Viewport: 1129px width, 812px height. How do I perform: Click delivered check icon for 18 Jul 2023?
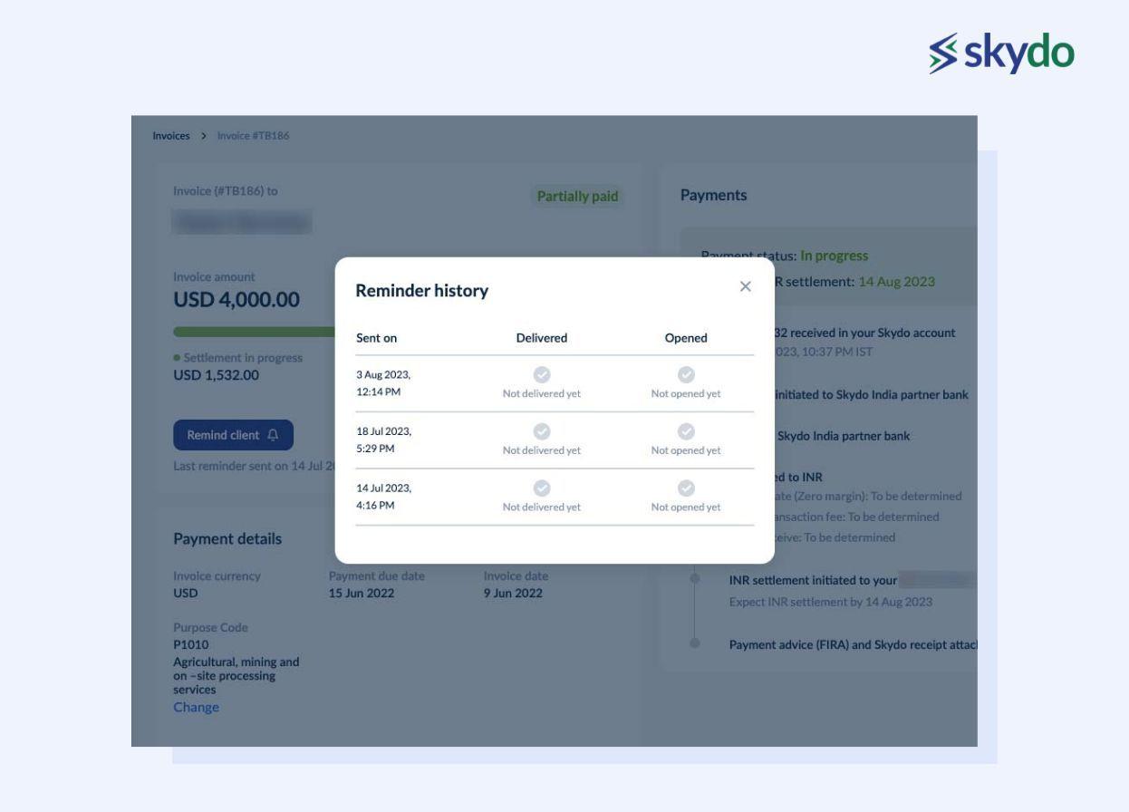542,431
